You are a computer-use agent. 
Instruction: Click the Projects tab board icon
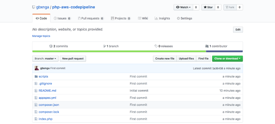point(112,18)
